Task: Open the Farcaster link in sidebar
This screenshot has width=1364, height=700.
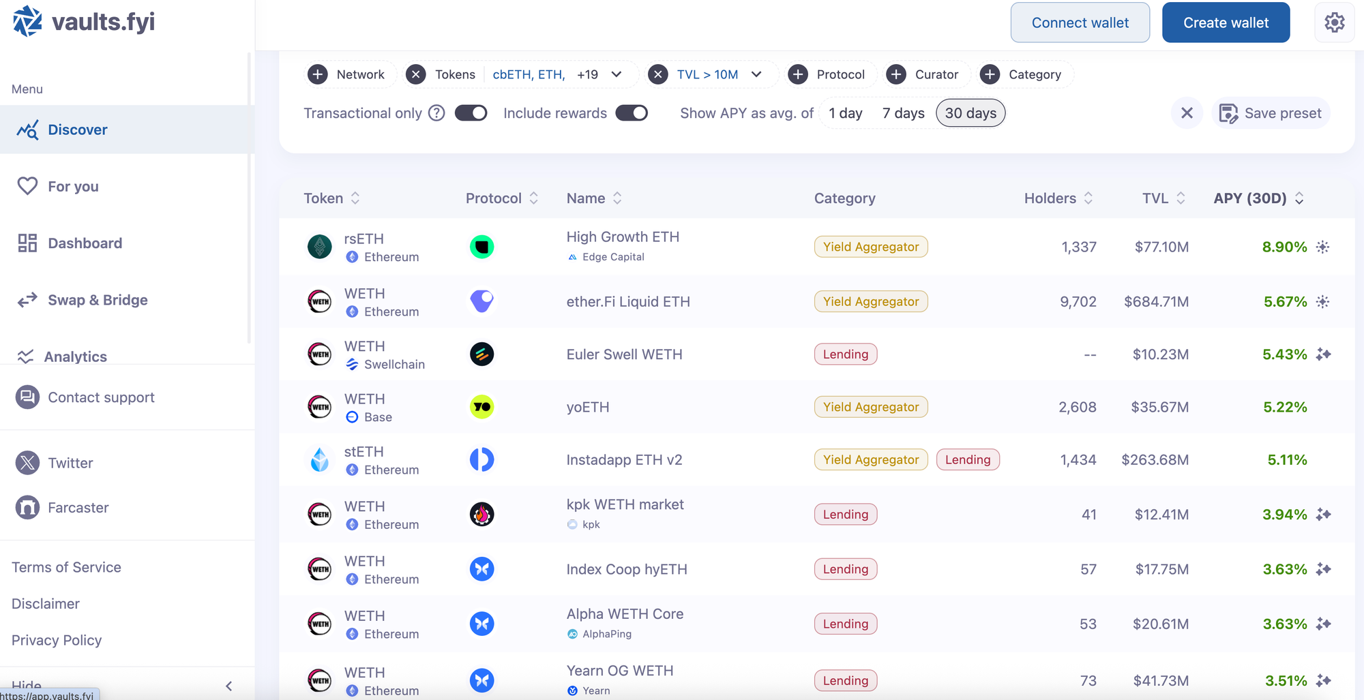Action: tap(78, 508)
